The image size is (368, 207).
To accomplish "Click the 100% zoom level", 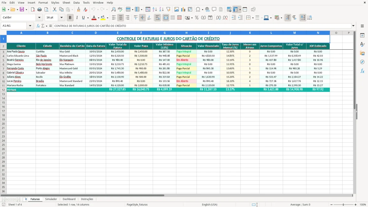I will coord(362,205).
